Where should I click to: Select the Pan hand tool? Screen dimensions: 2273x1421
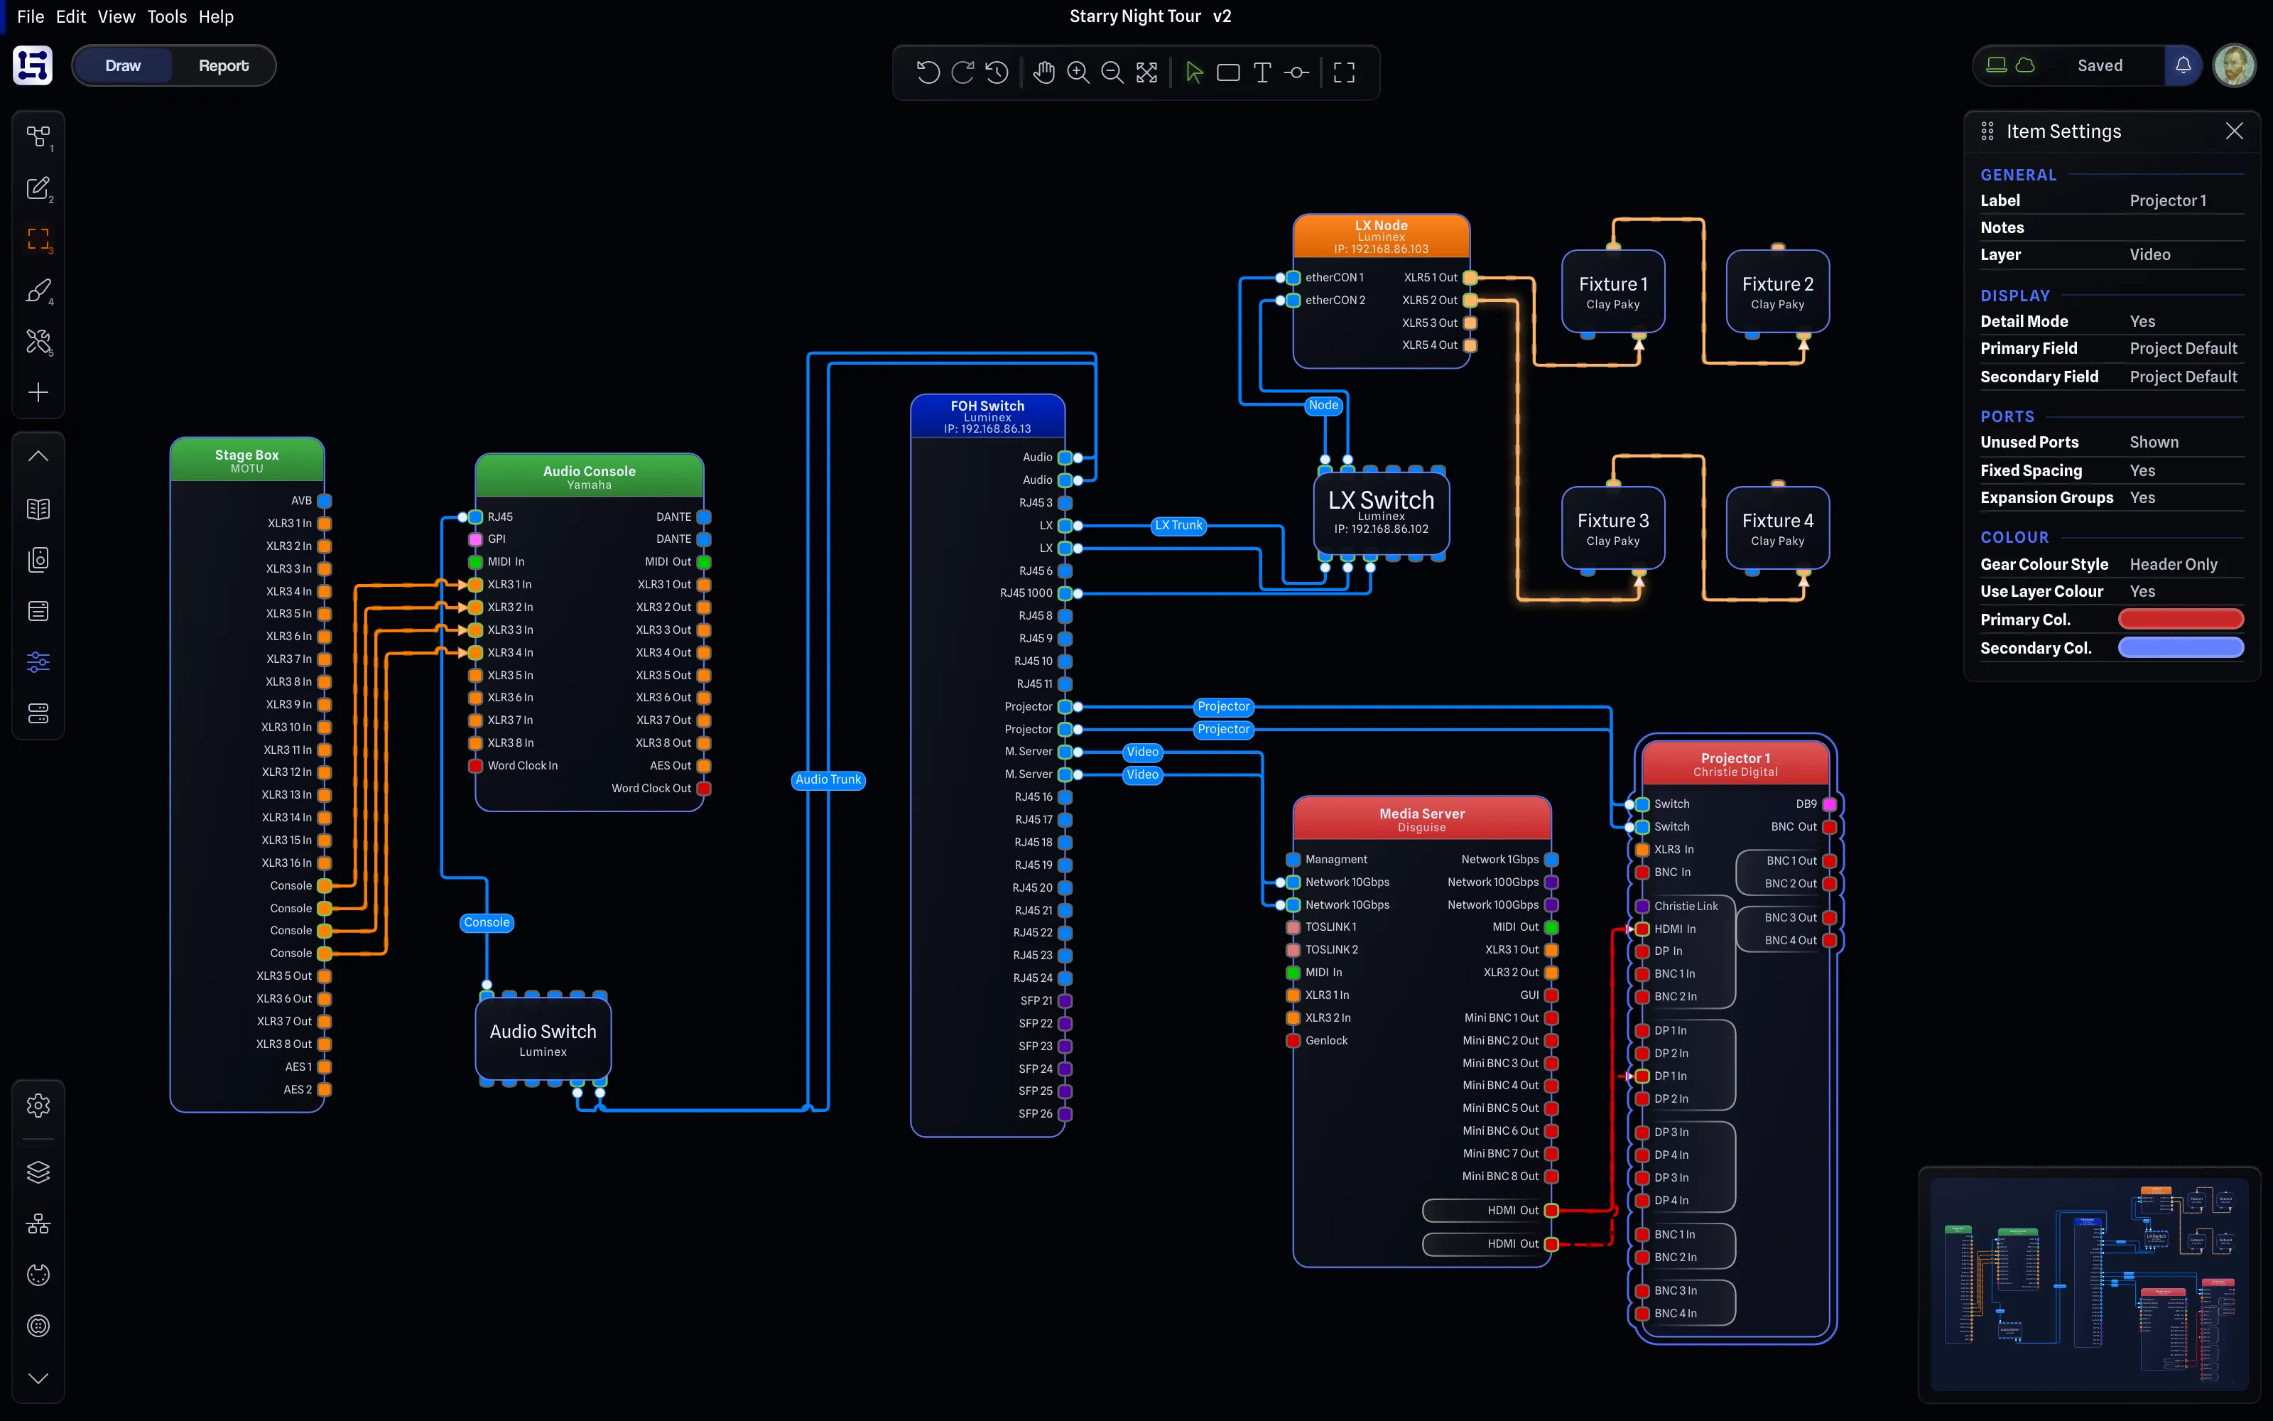tap(1043, 72)
